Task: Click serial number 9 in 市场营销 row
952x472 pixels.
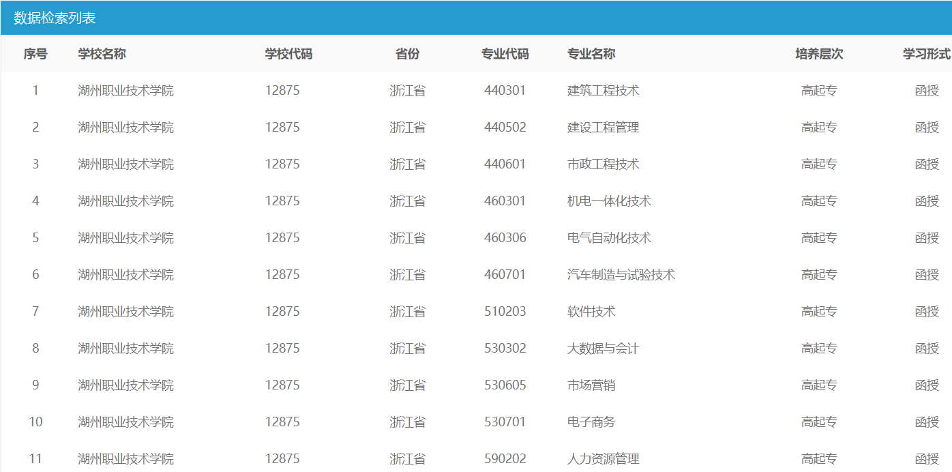Action: [35, 385]
